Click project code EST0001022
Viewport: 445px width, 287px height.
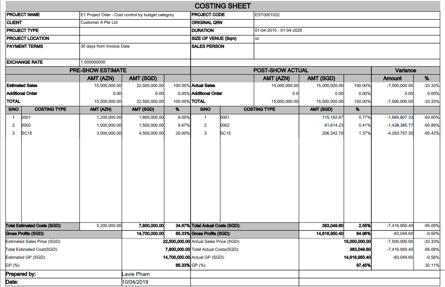[x=267, y=15]
